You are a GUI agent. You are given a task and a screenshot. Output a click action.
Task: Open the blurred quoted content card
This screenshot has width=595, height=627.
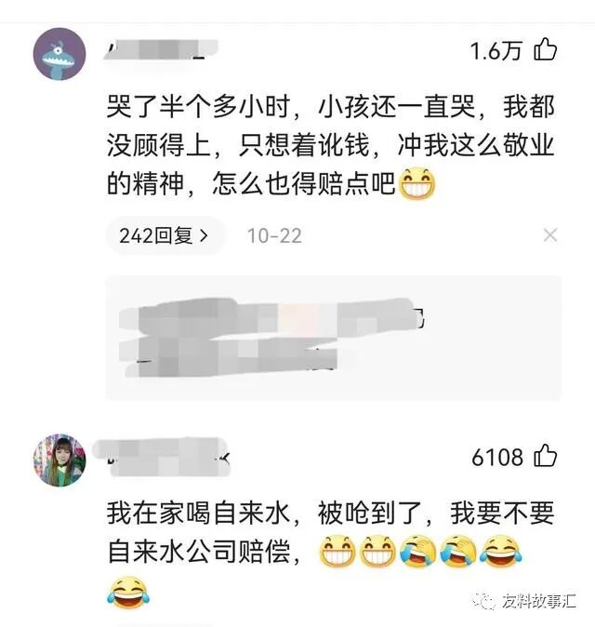pyautogui.click(x=333, y=338)
